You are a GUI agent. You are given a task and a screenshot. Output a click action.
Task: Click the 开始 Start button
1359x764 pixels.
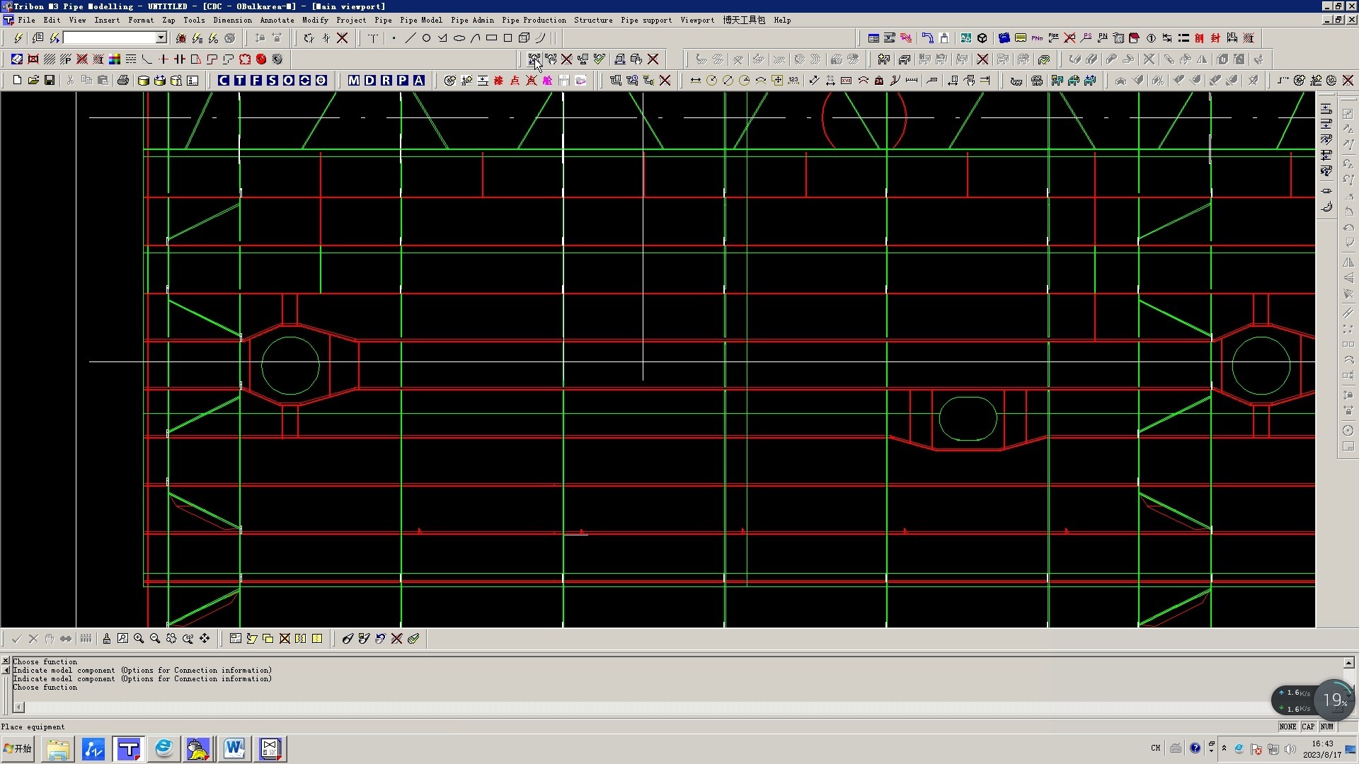click(18, 748)
